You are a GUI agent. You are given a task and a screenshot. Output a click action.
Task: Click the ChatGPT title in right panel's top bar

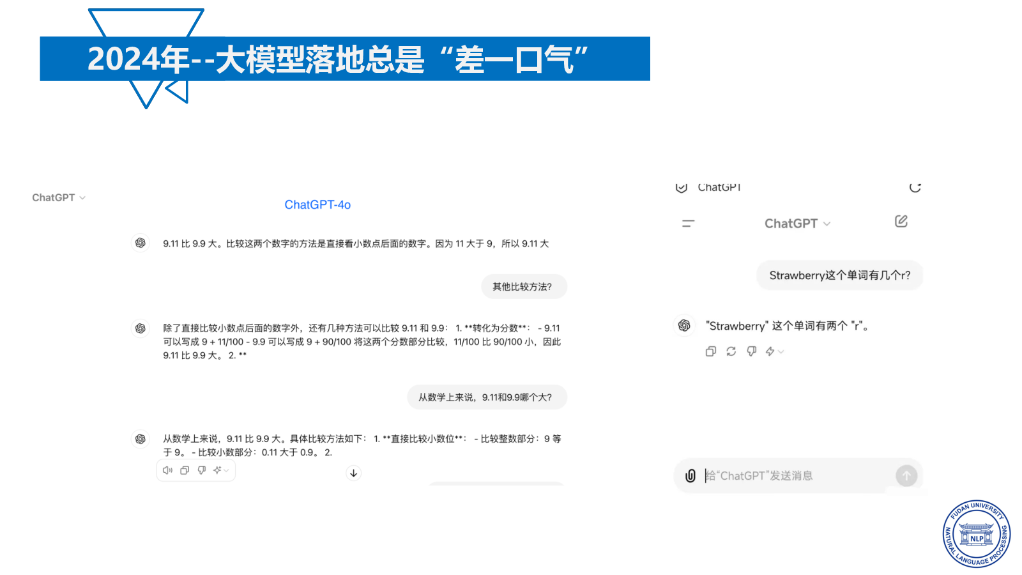719,187
